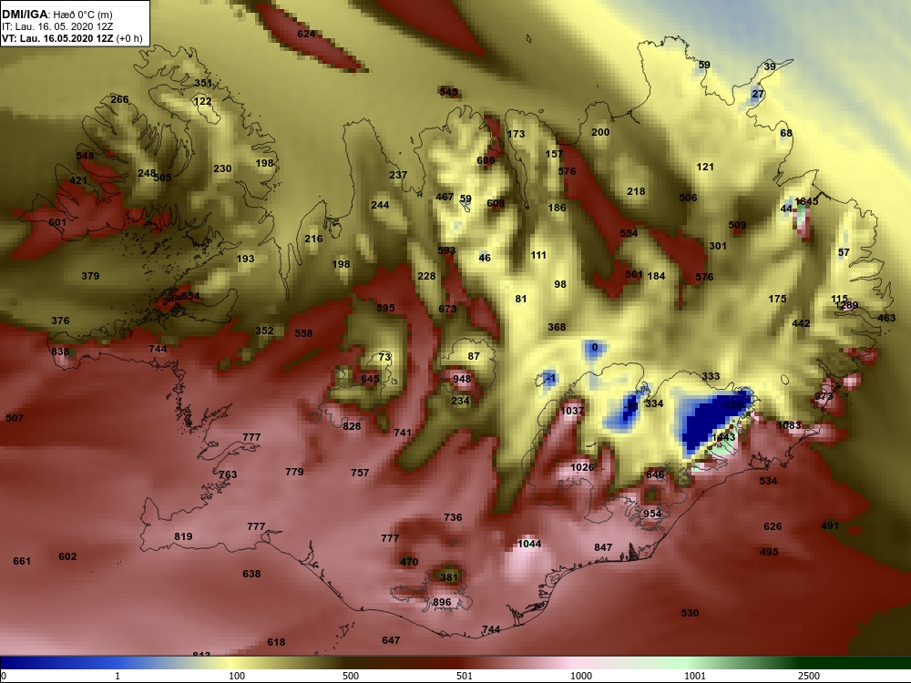Click the map value '368'
This screenshot has width=911, height=683.
click(x=557, y=328)
